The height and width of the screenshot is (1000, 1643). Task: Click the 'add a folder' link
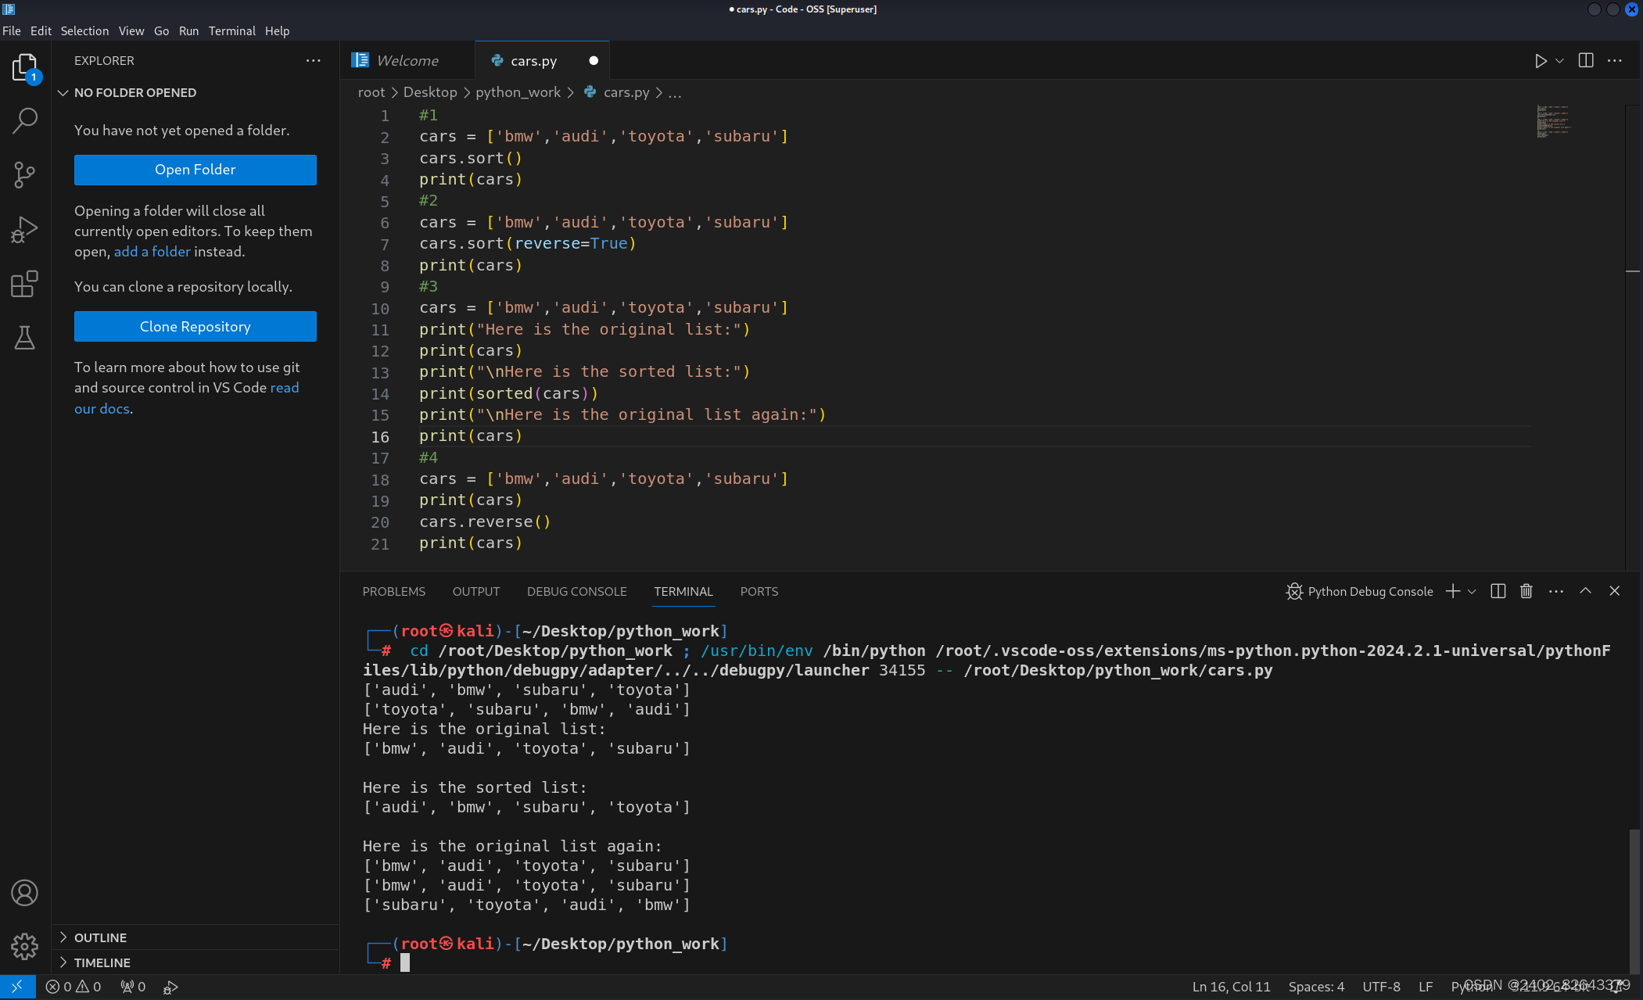point(152,252)
